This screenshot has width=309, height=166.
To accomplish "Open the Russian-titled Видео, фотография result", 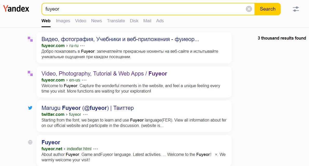I will 120,39.
